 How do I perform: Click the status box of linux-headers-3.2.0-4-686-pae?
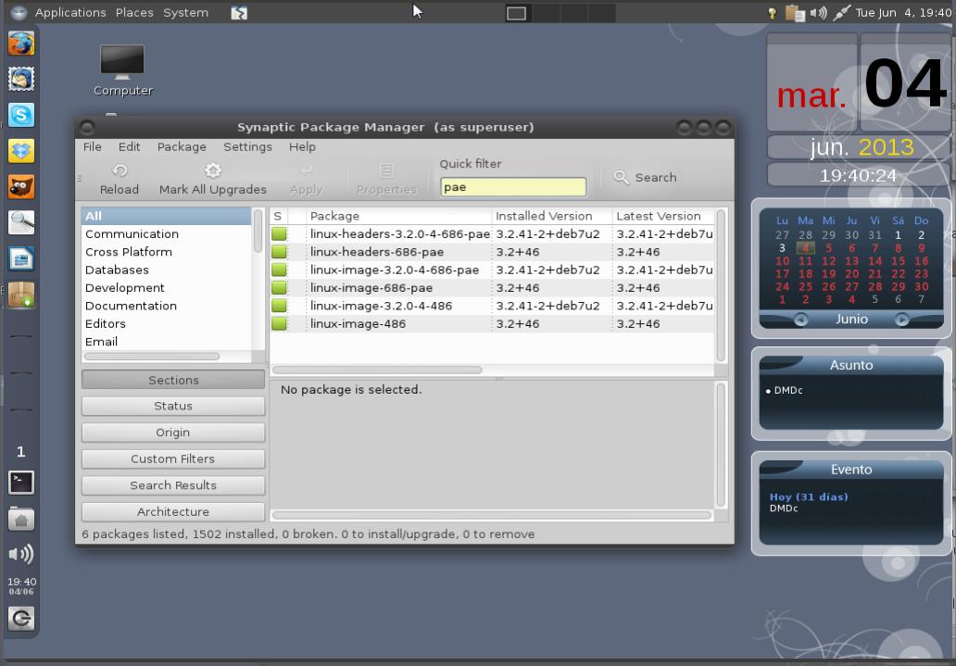(278, 233)
